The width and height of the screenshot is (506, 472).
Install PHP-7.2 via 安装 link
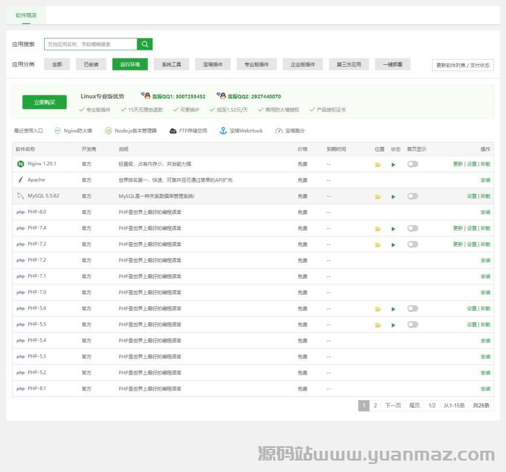485,260
